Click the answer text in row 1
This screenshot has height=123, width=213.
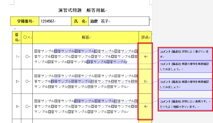(85, 56)
